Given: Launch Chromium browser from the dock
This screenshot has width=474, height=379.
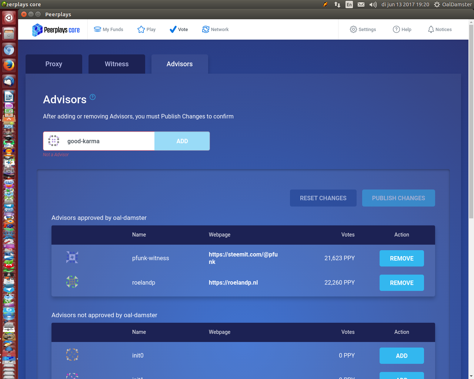Looking at the screenshot, I should point(9,50).
